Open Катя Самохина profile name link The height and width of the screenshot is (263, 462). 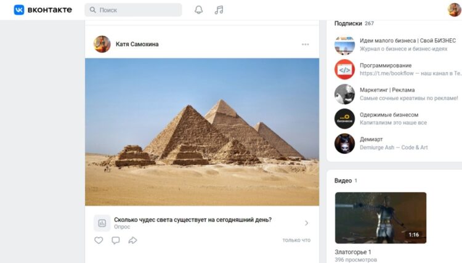137,44
